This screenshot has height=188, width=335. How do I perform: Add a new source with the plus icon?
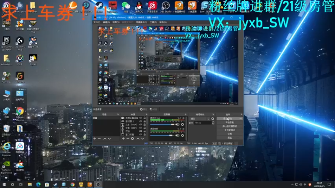123,139
